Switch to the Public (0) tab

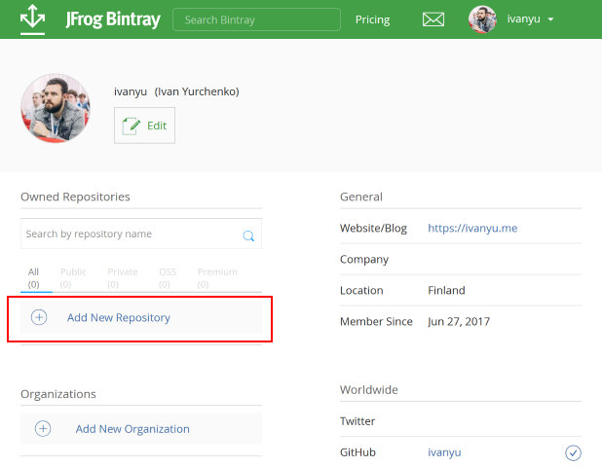73,278
